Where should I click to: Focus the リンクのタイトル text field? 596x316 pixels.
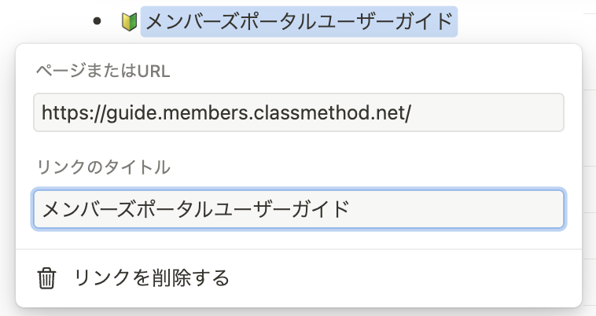pyautogui.click(x=299, y=209)
